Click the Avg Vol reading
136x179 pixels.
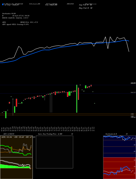(85, 5)
